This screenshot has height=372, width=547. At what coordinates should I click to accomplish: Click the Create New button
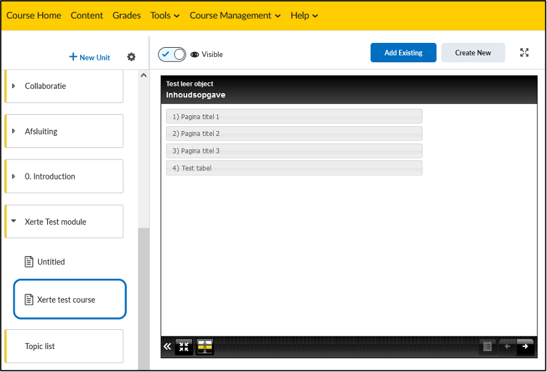473,53
